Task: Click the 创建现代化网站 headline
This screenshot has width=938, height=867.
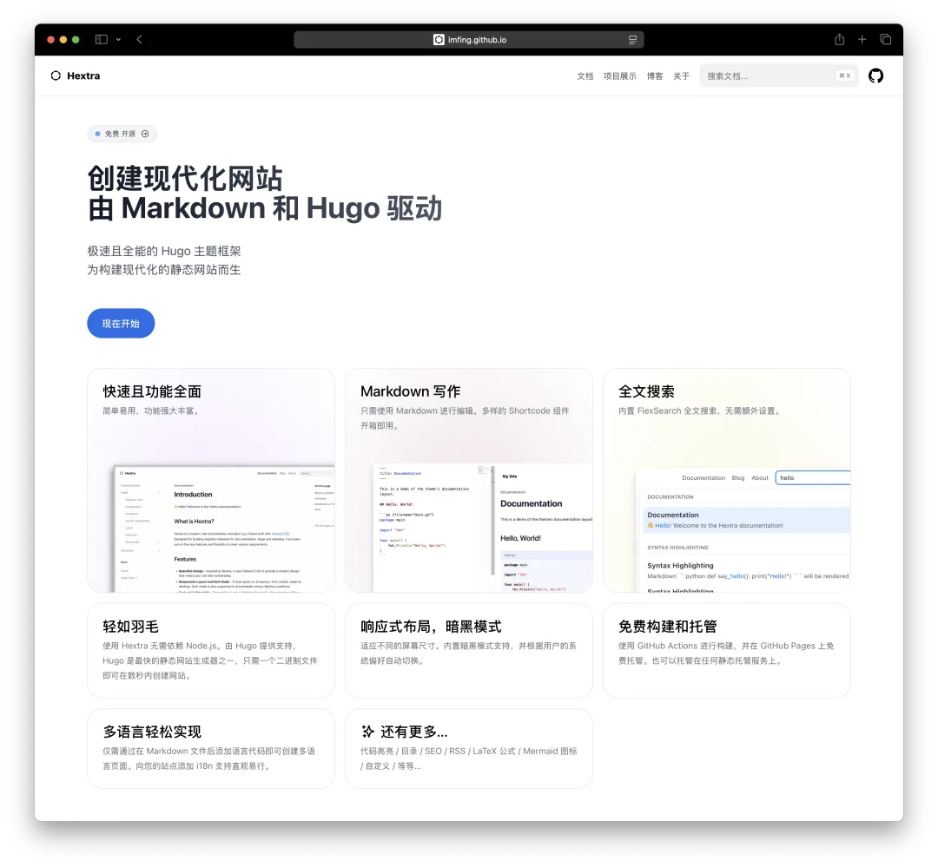Action: 185,178
